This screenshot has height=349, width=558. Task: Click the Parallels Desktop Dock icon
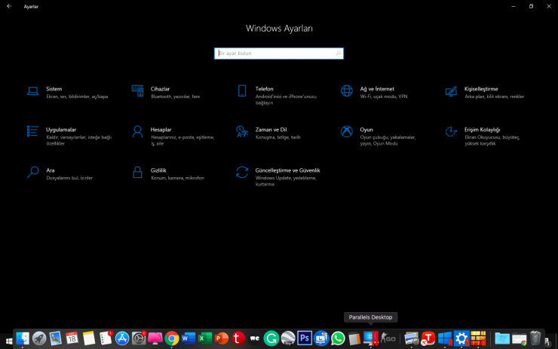pyautogui.click(x=370, y=338)
